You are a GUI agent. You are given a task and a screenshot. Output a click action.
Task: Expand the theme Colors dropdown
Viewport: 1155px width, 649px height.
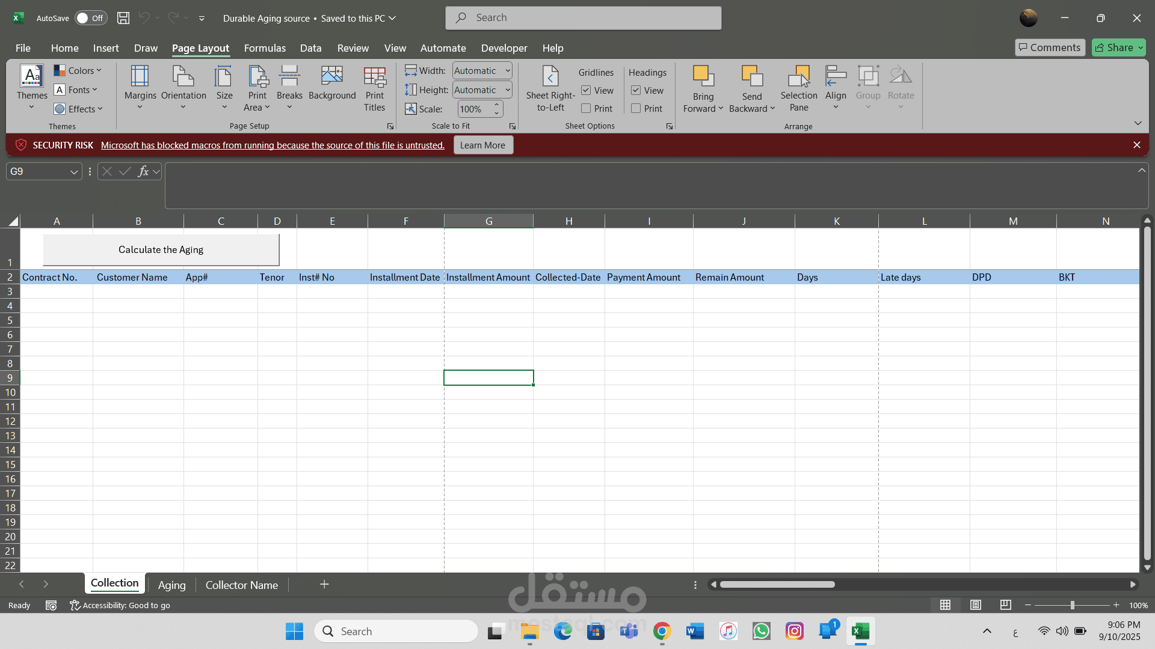pos(78,70)
